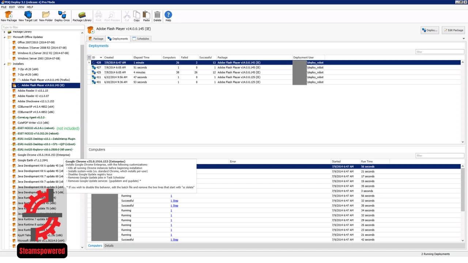The width and height of the screenshot is (468, 263).
Task: Click the Edit Package button
Action: point(453,30)
